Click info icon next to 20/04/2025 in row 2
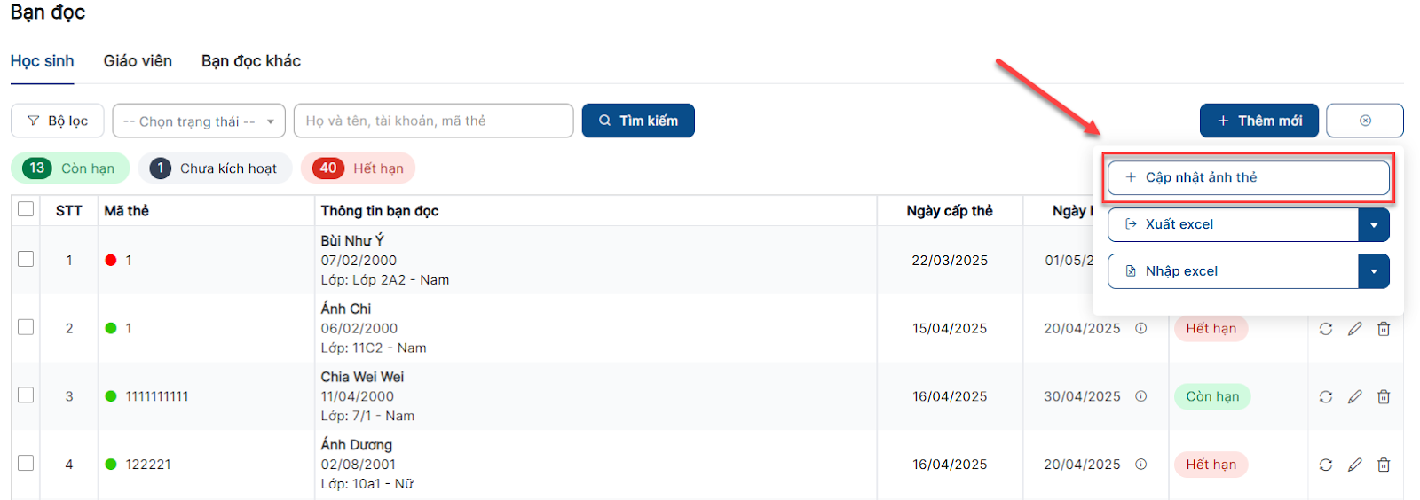Image resolution: width=1420 pixels, height=500 pixels. pyautogui.click(x=1141, y=328)
